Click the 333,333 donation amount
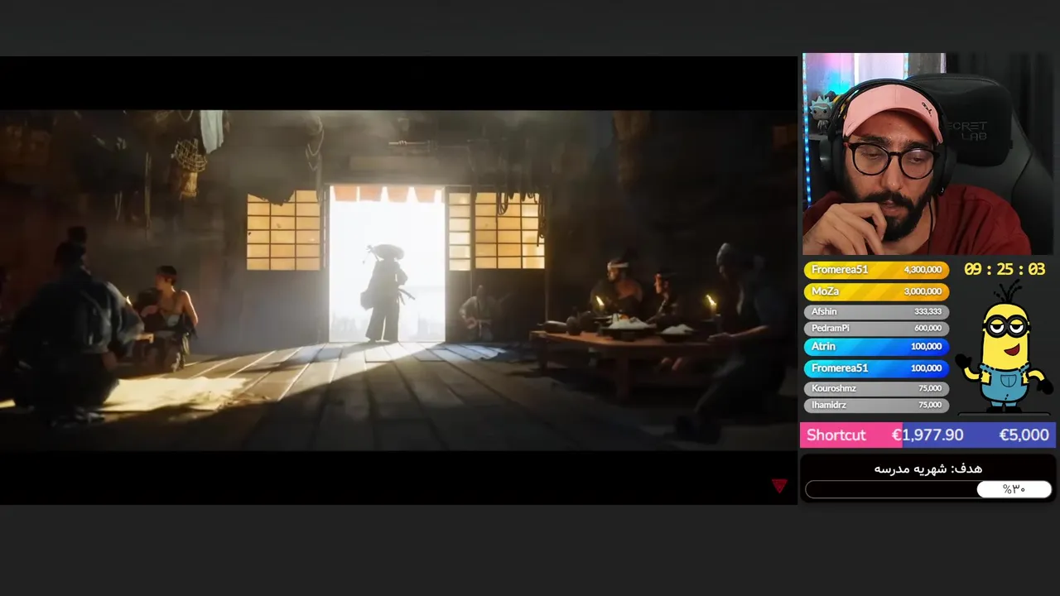Screen dimensions: 1060x596 (x=927, y=312)
